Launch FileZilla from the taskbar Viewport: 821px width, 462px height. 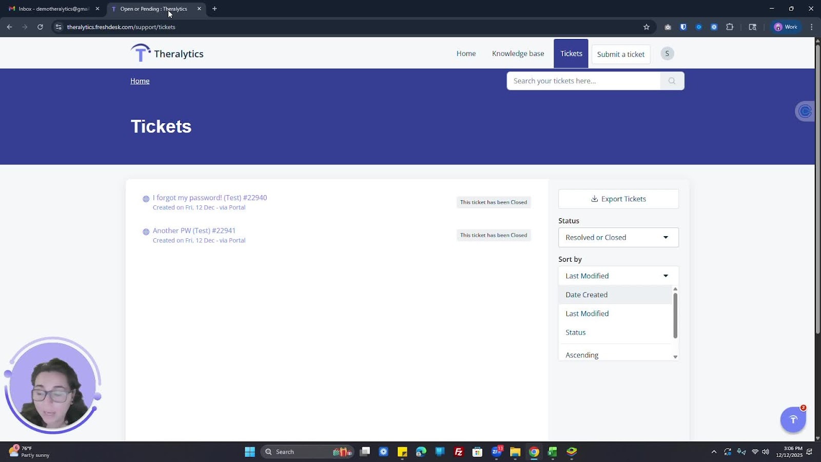(459, 452)
